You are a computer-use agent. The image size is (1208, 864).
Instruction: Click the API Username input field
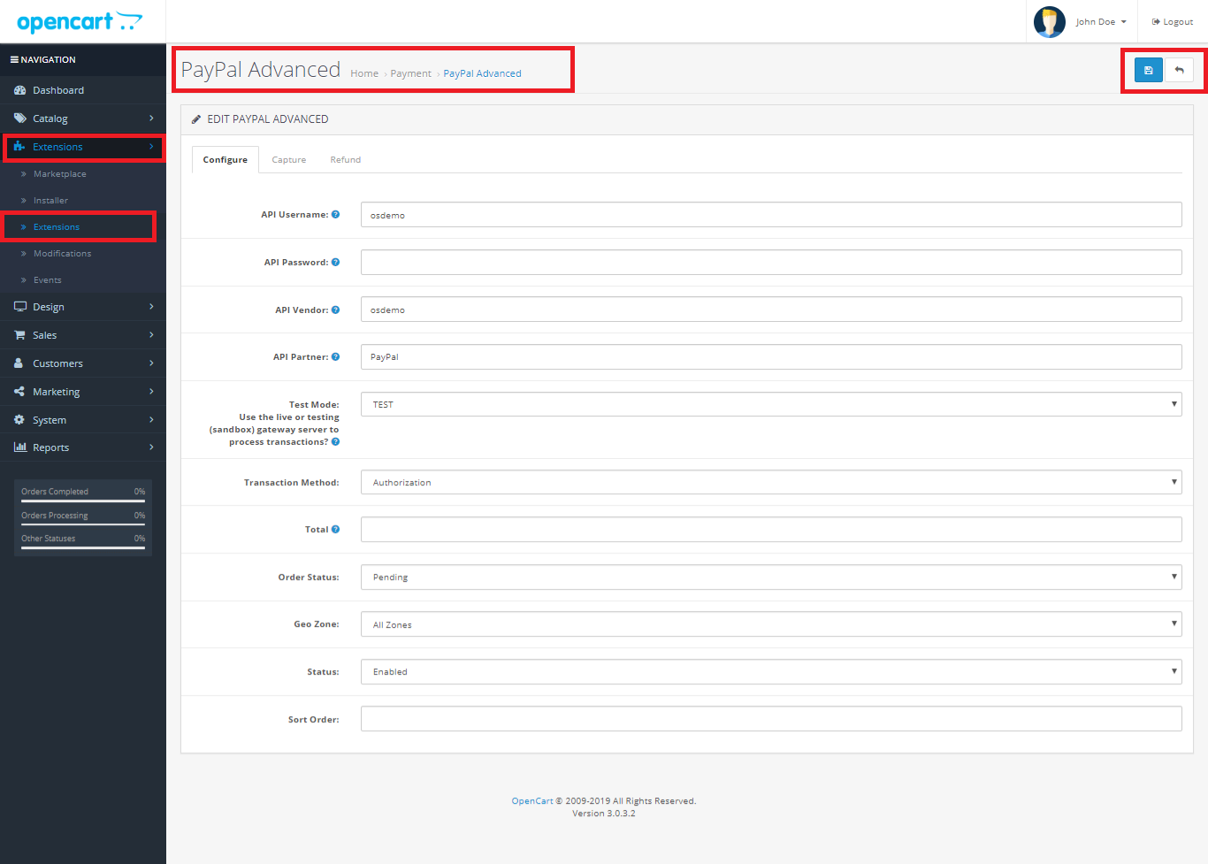coord(771,215)
